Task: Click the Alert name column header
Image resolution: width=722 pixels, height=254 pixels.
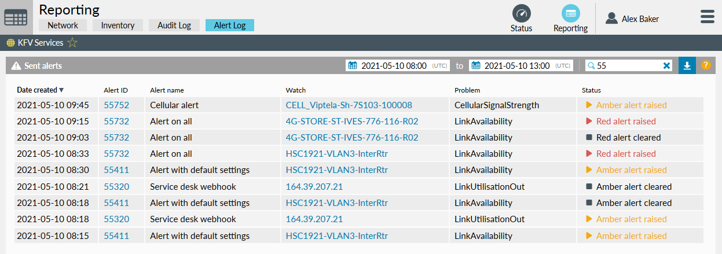Action: tap(167, 90)
